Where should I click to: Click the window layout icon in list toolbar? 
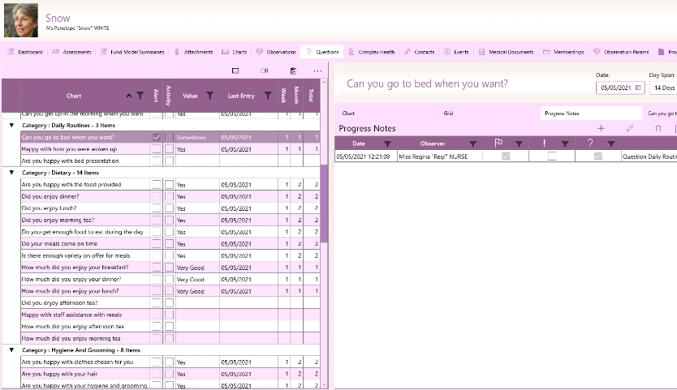click(235, 71)
